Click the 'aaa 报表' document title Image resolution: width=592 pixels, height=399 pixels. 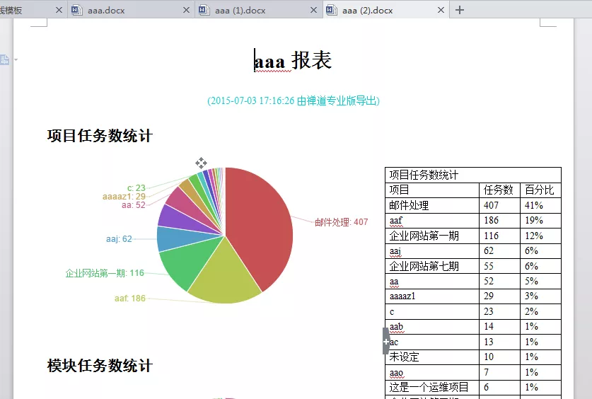293,60
